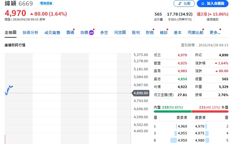The image size is (231, 144).
Task: Open the 股利 dividend tab
Action: (x=136, y=32)
